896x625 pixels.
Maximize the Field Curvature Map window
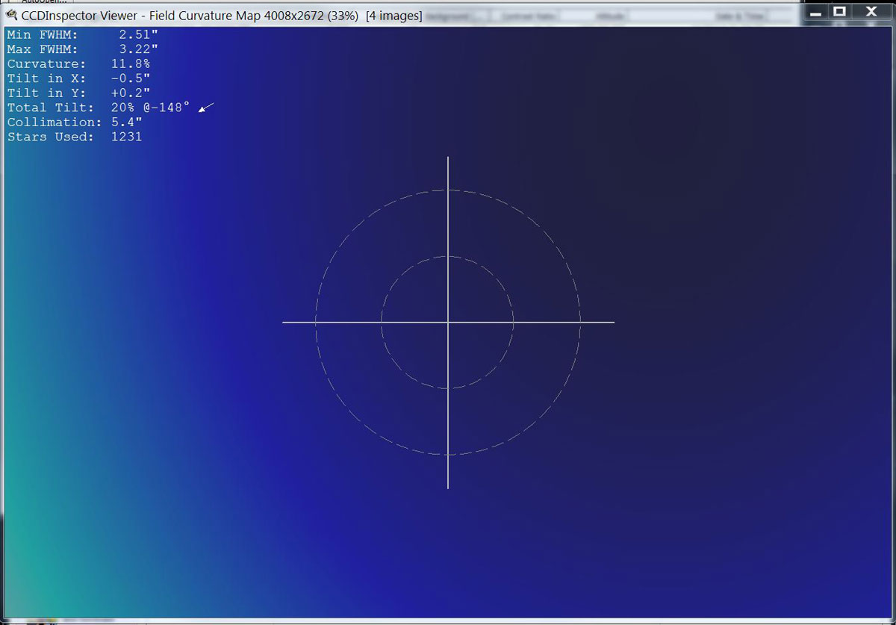[840, 11]
